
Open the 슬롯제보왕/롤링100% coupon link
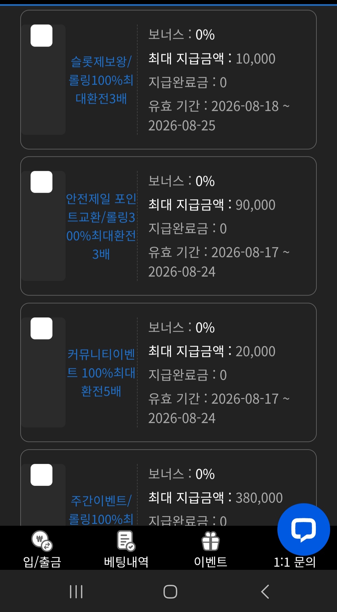pyautogui.click(x=101, y=80)
